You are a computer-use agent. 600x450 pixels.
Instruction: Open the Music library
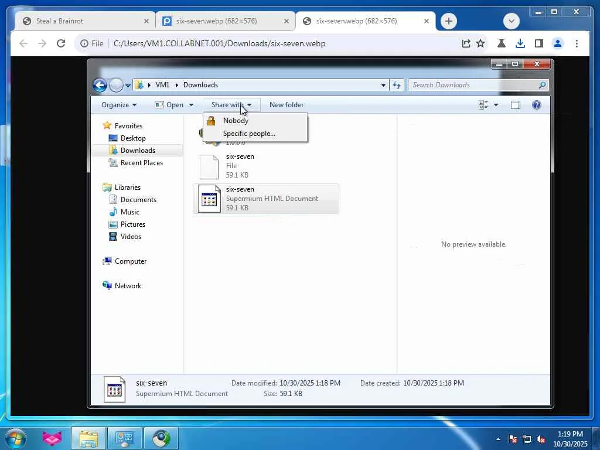point(124,212)
